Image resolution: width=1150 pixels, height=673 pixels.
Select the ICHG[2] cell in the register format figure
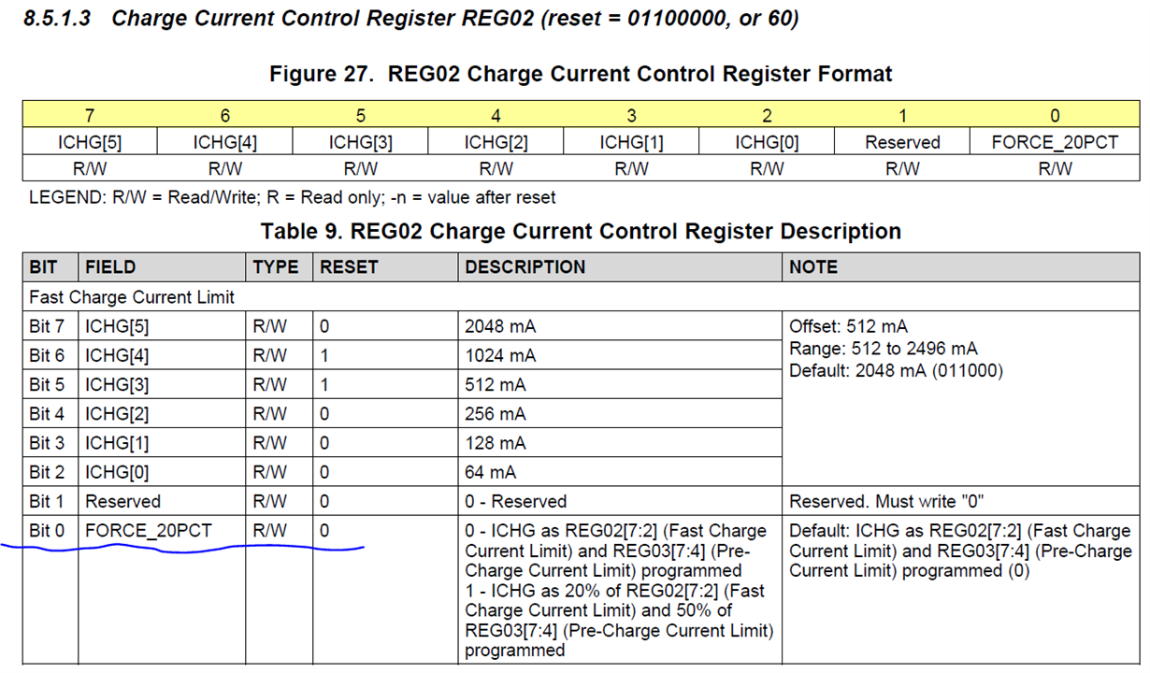click(496, 142)
